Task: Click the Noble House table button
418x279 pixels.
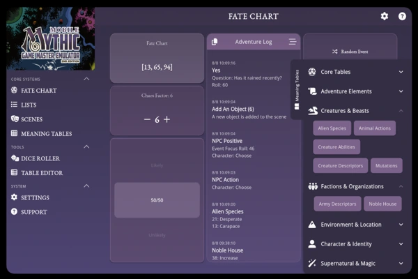Action: (382, 204)
